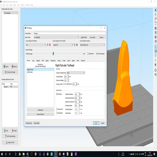Click the Update Profile button
The height and width of the screenshot is (157, 157).
84,37
